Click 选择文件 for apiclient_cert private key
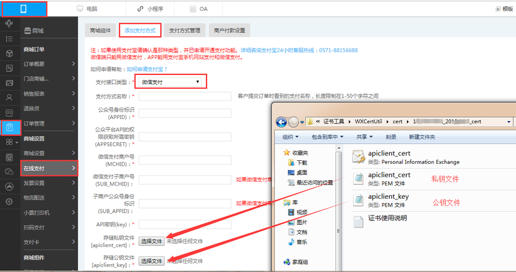 point(151,241)
